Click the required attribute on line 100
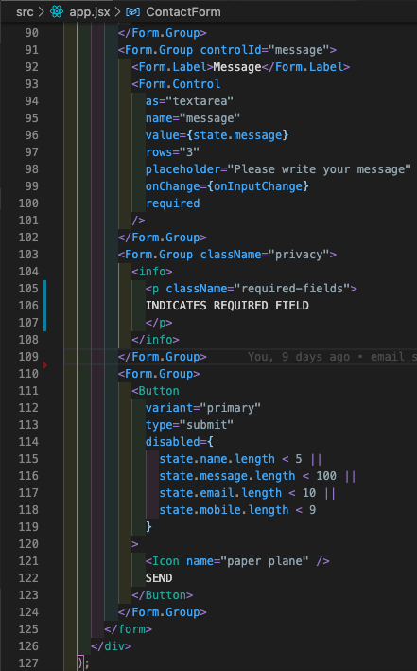Image resolution: width=417 pixels, height=671 pixels. pyautogui.click(x=172, y=203)
